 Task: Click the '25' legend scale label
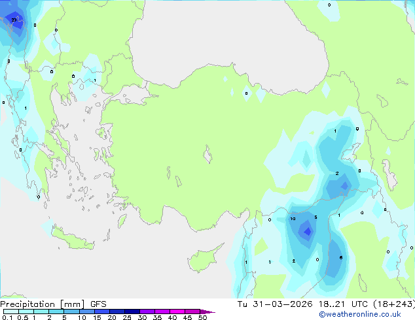click(x=127, y=317)
